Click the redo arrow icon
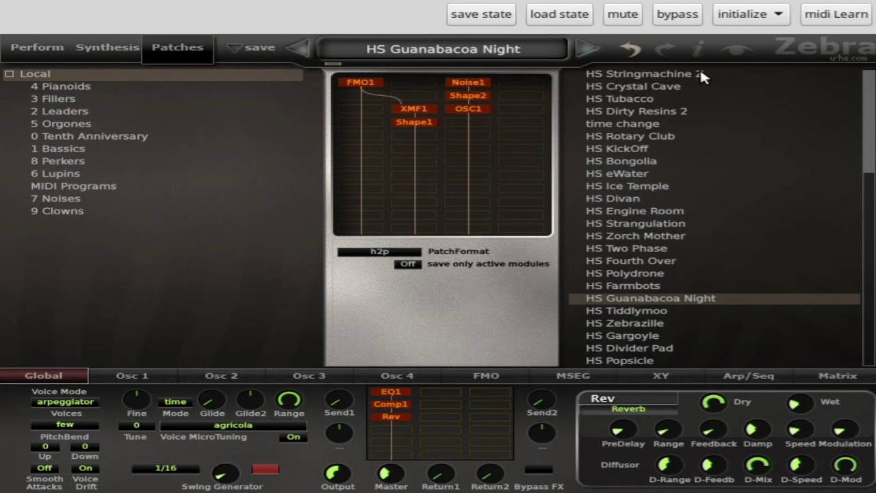876x493 pixels. coord(665,49)
